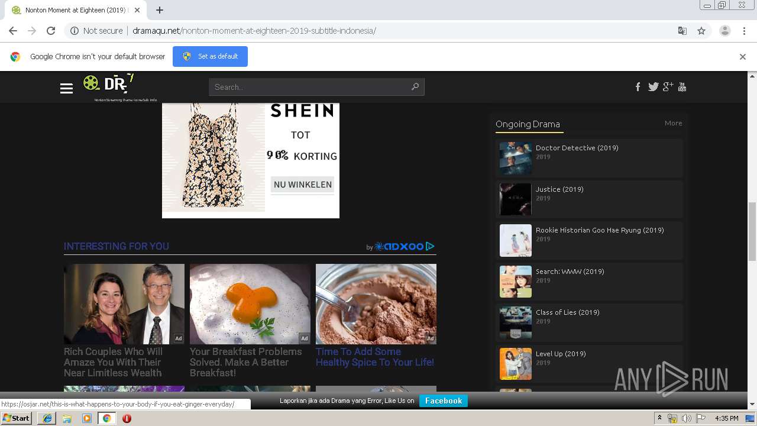Open Internet Explorer from taskbar
This screenshot has width=757, height=426.
(x=47, y=418)
